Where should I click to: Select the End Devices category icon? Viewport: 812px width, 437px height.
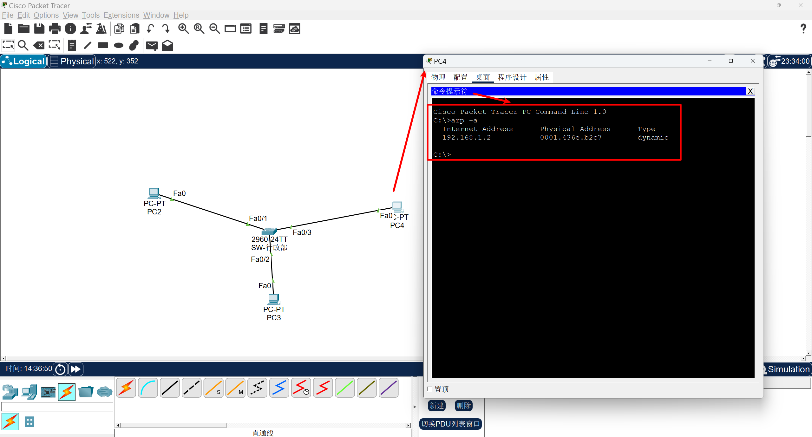coord(29,392)
